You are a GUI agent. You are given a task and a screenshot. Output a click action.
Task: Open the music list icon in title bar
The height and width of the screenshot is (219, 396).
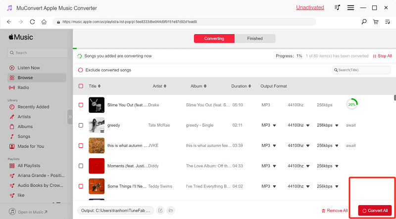(x=337, y=7)
